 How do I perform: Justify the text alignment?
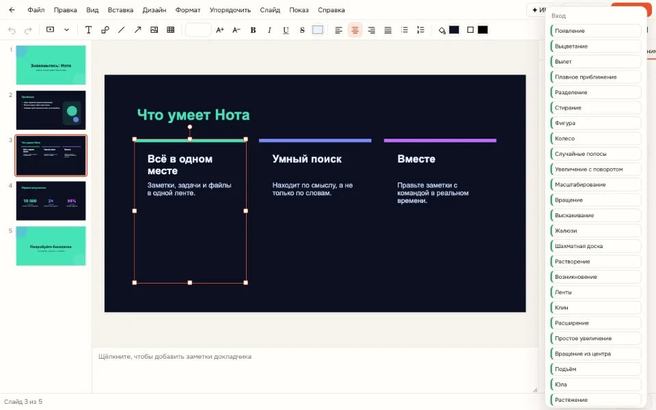tap(388, 29)
